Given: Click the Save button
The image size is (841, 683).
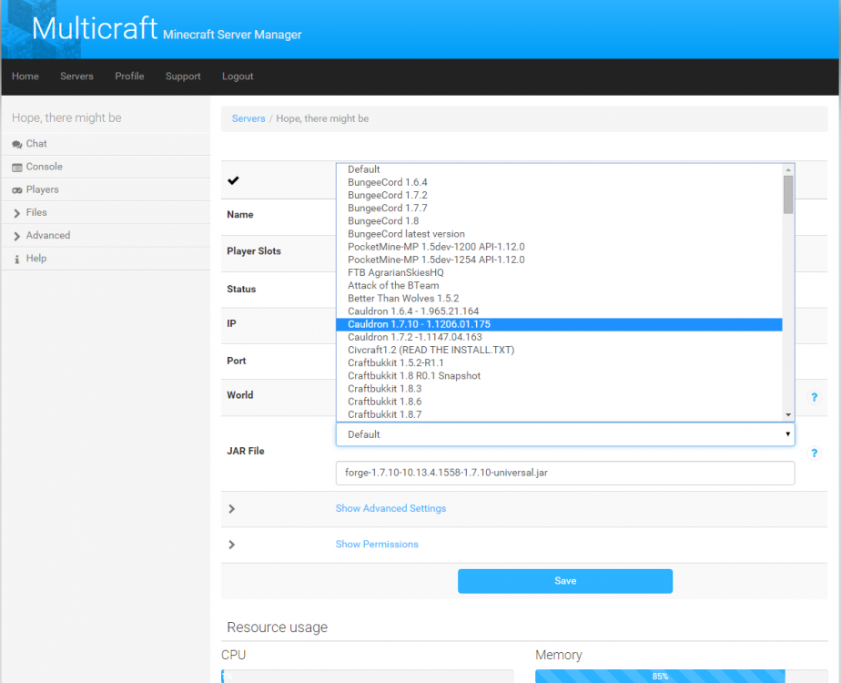Looking at the screenshot, I should tap(565, 581).
